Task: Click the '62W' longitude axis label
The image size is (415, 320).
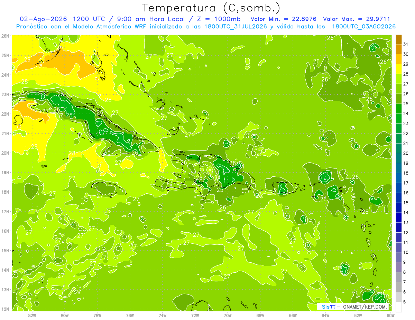Action: pyautogui.click(x=358, y=315)
